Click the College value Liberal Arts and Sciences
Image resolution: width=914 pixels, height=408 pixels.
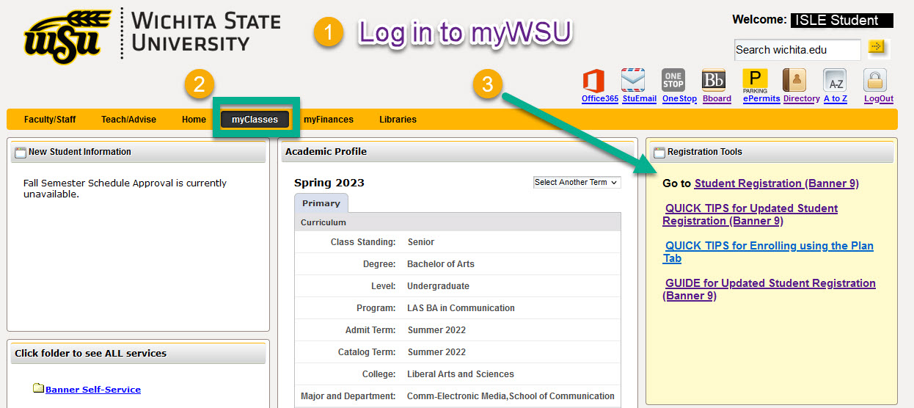click(461, 374)
